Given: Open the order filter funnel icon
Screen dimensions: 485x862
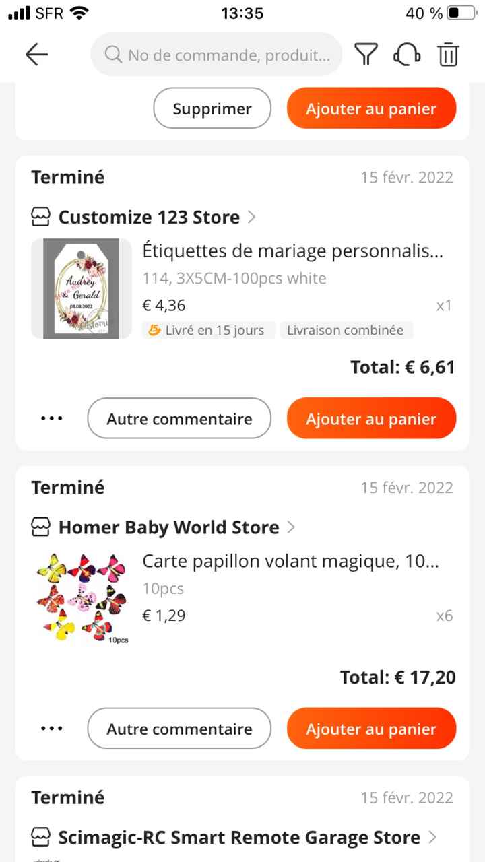Looking at the screenshot, I should 366,55.
